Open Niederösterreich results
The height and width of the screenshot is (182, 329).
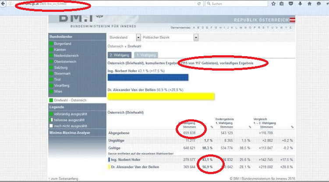point(66,56)
